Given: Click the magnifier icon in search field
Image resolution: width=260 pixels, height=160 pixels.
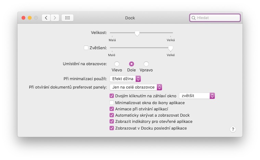Looking at the screenshot, I should point(194,18).
